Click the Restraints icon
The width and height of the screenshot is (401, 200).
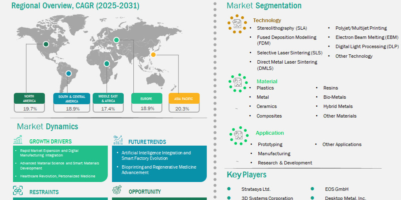18,191
